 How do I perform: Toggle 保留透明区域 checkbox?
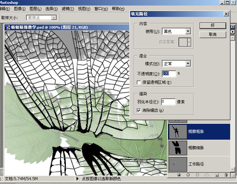(x=139, y=82)
